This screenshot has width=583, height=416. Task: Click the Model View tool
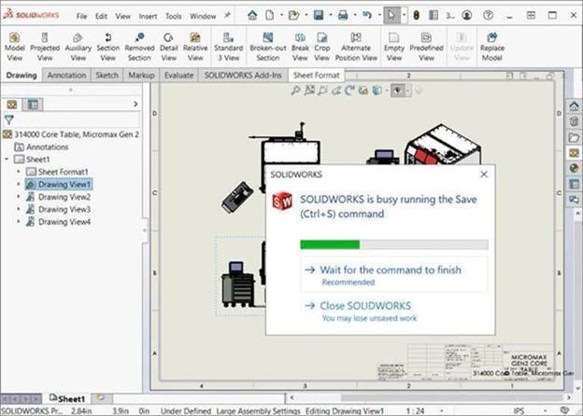click(15, 47)
